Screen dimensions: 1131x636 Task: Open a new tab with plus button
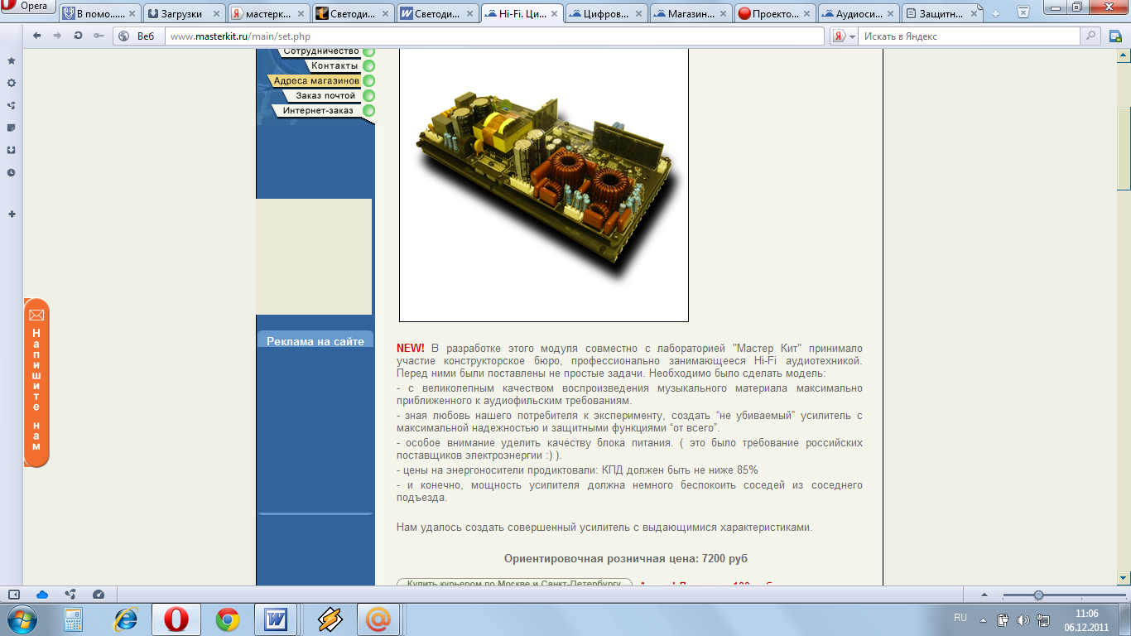996,14
